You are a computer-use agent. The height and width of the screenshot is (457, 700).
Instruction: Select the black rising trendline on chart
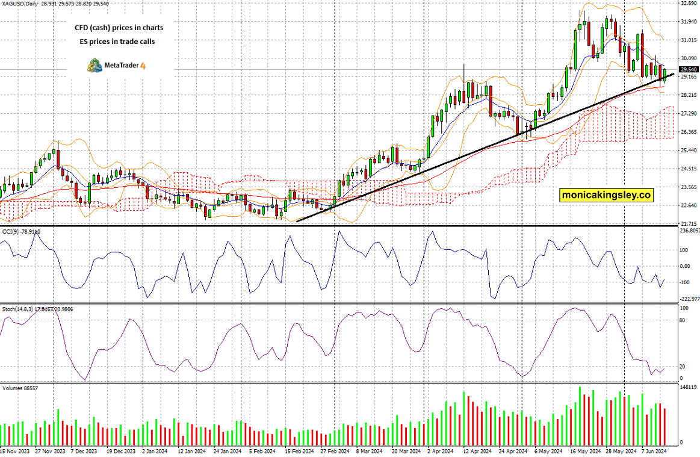point(485,148)
